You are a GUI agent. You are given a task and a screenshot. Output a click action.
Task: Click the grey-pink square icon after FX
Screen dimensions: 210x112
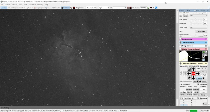128,8
